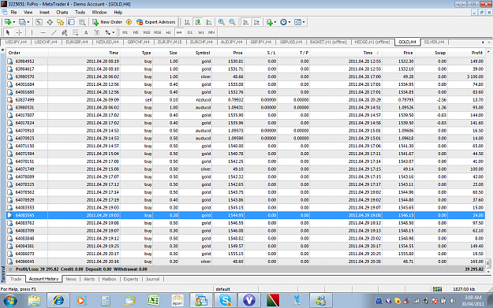Expand the arrows tool dropdown
The width and height of the screenshot is (493, 308).
point(113,32)
